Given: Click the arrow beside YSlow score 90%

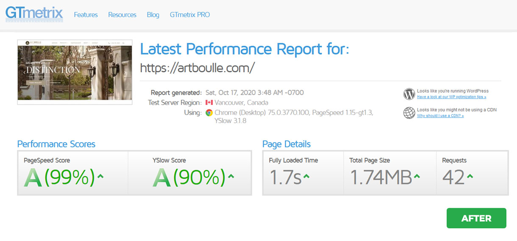Looking at the screenshot, I should coord(231,176).
